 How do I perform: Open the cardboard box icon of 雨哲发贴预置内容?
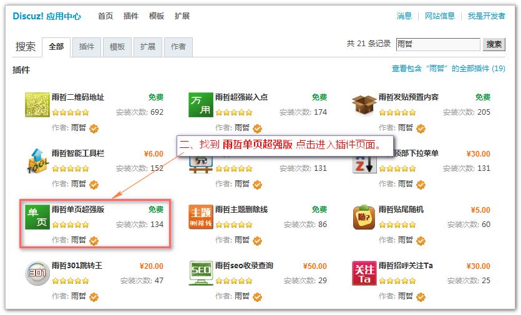tap(364, 105)
